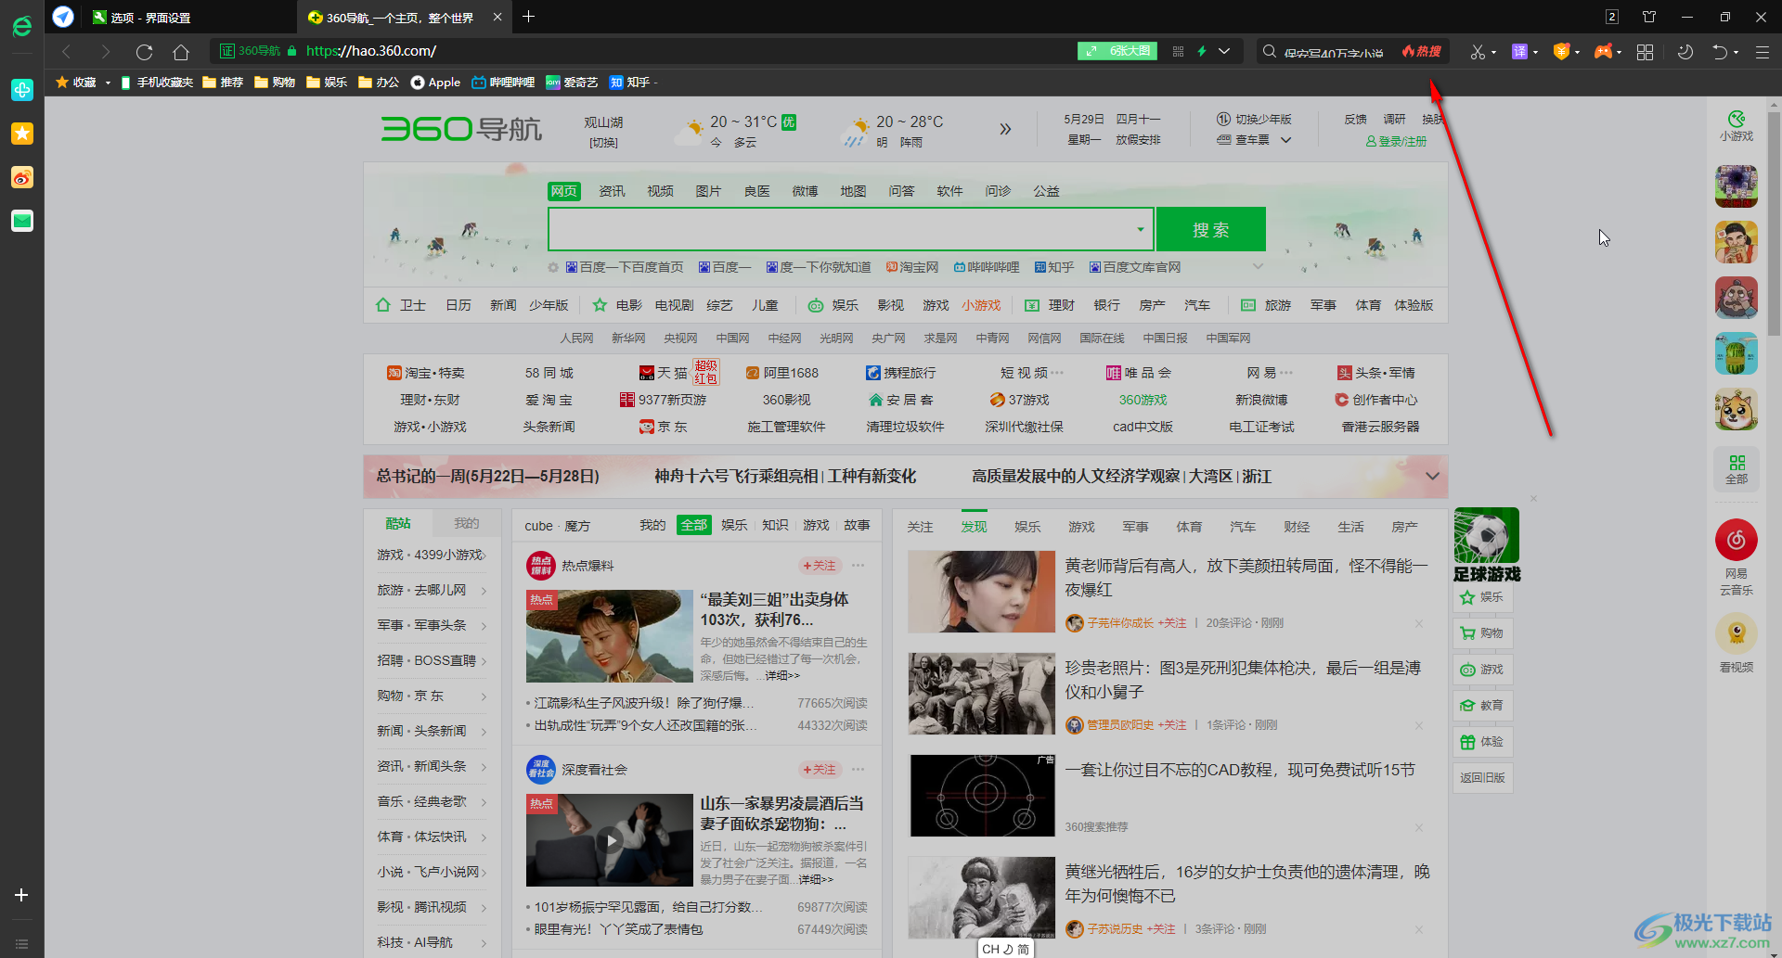
Task: Open the yellow shield wallet icon
Action: coord(1561,52)
